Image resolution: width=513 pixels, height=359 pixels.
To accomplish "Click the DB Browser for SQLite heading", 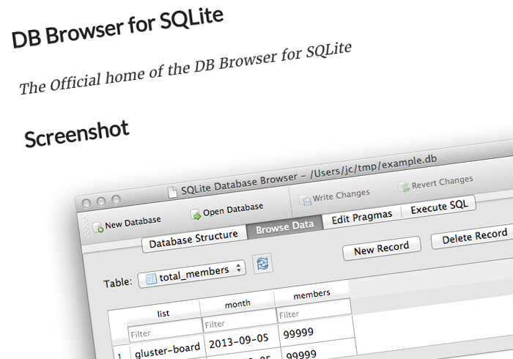I will coord(117,27).
